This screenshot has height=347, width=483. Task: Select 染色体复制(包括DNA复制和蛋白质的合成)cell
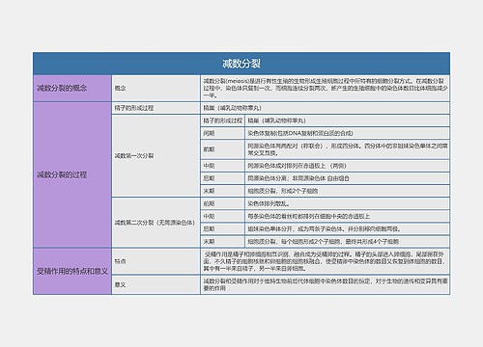[x=347, y=133]
